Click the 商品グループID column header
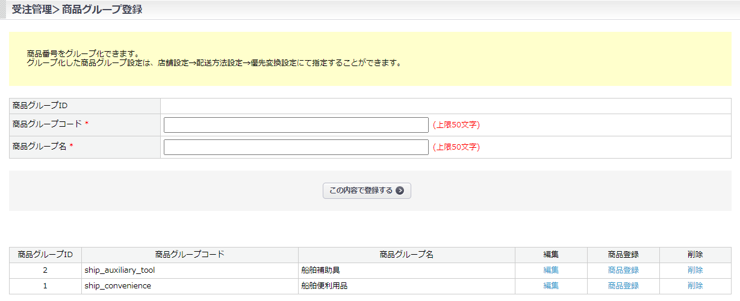Screen dimensions: 740x301 [45, 255]
